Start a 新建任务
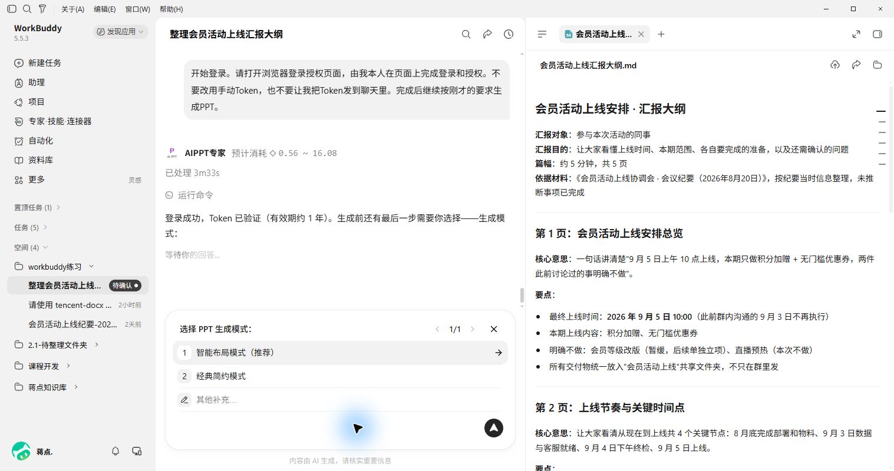The width and height of the screenshot is (894, 471). click(x=78, y=63)
